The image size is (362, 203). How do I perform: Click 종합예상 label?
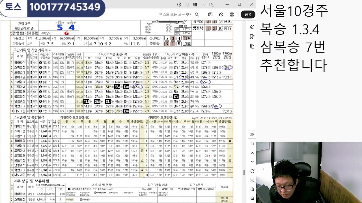(x=155, y=43)
